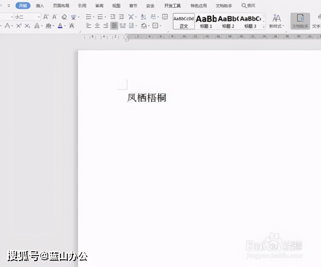321x267 pixels.
Task: Switch to the Developer Tools (开发工具) tab
Action: pyautogui.click(x=172, y=6)
